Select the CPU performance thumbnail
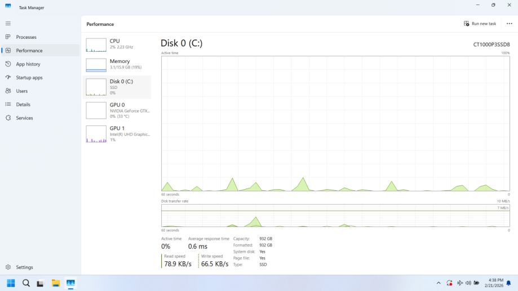 pyautogui.click(x=96, y=45)
